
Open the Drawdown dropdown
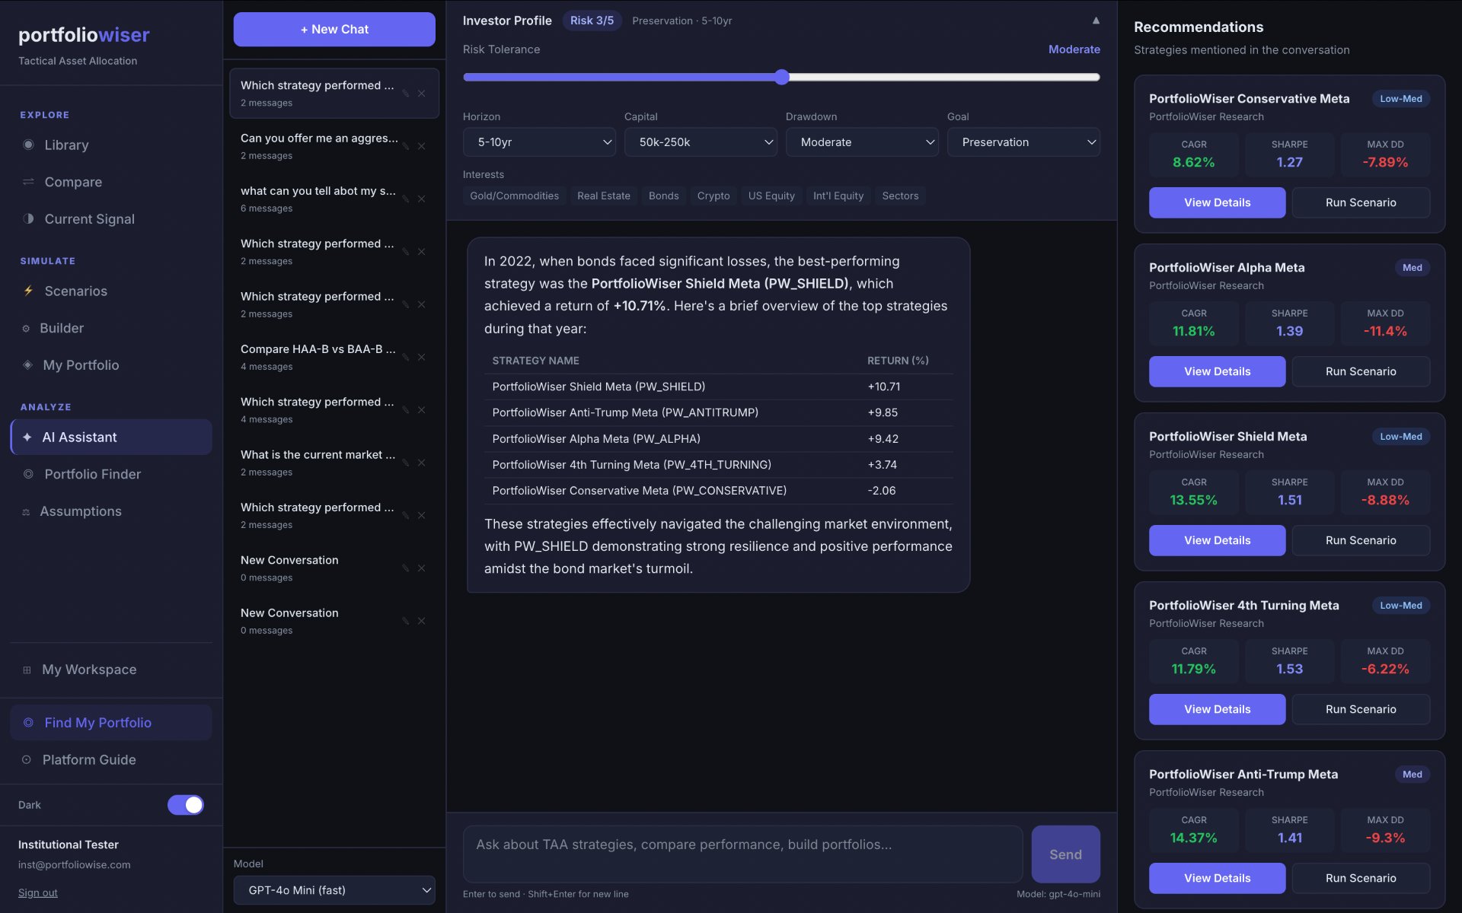(x=862, y=142)
